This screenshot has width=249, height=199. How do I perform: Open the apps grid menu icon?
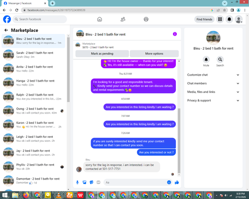220,19
